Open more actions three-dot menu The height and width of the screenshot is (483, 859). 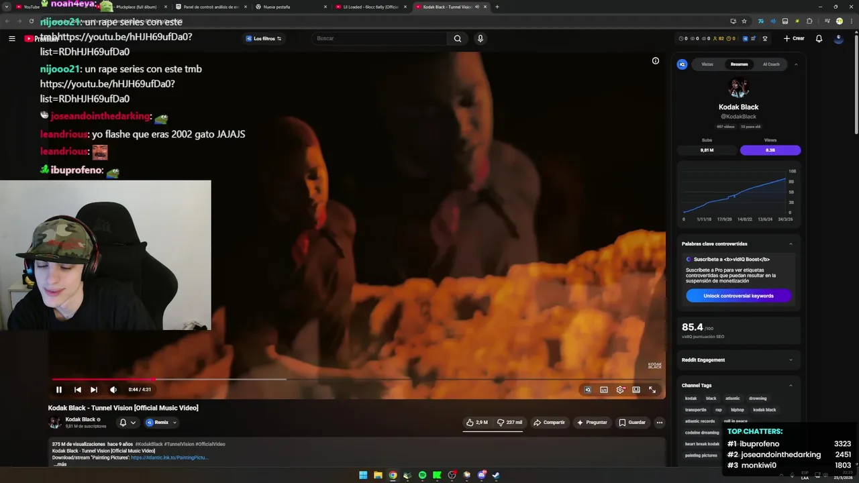click(660, 423)
